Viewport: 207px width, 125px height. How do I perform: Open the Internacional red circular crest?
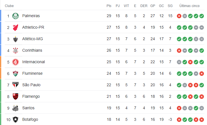[15, 62]
